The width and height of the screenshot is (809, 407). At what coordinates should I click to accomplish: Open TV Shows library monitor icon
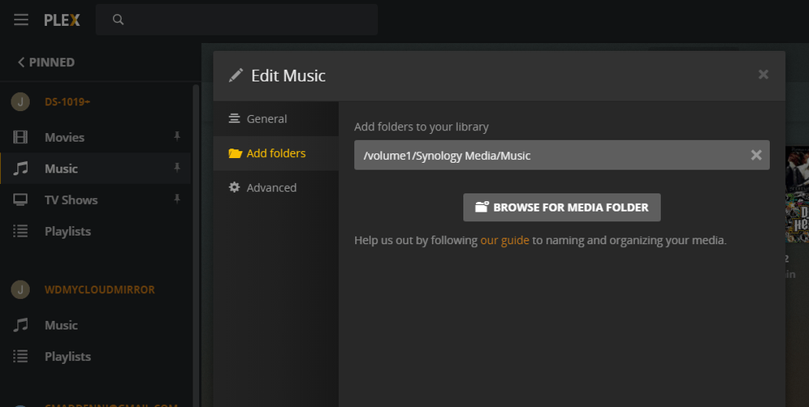point(21,199)
